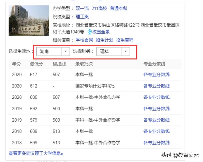The image size is (203, 162).
Task: Open the 招生计划 enrollment plan link
Action: (x=104, y=40)
